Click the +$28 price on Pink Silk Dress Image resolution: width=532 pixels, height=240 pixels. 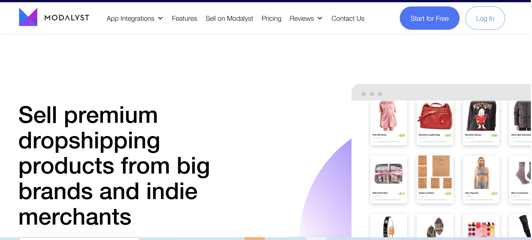[401, 135]
